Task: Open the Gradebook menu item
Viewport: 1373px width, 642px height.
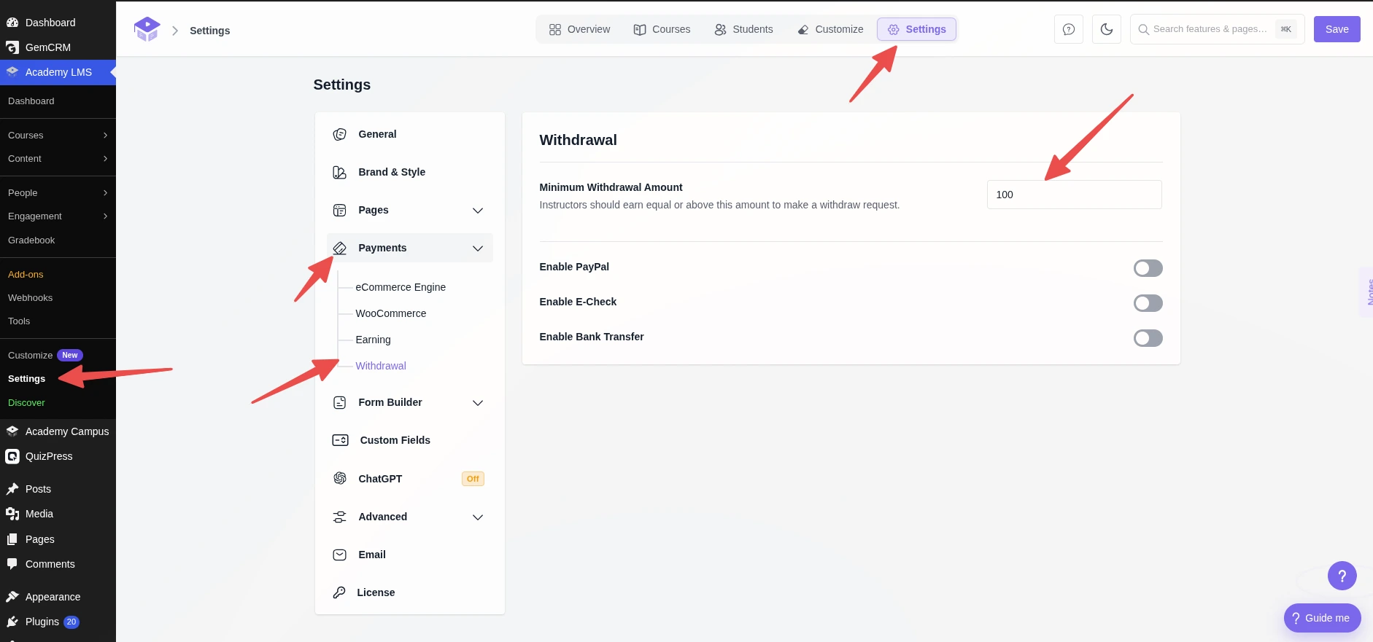Action: [x=31, y=240]
